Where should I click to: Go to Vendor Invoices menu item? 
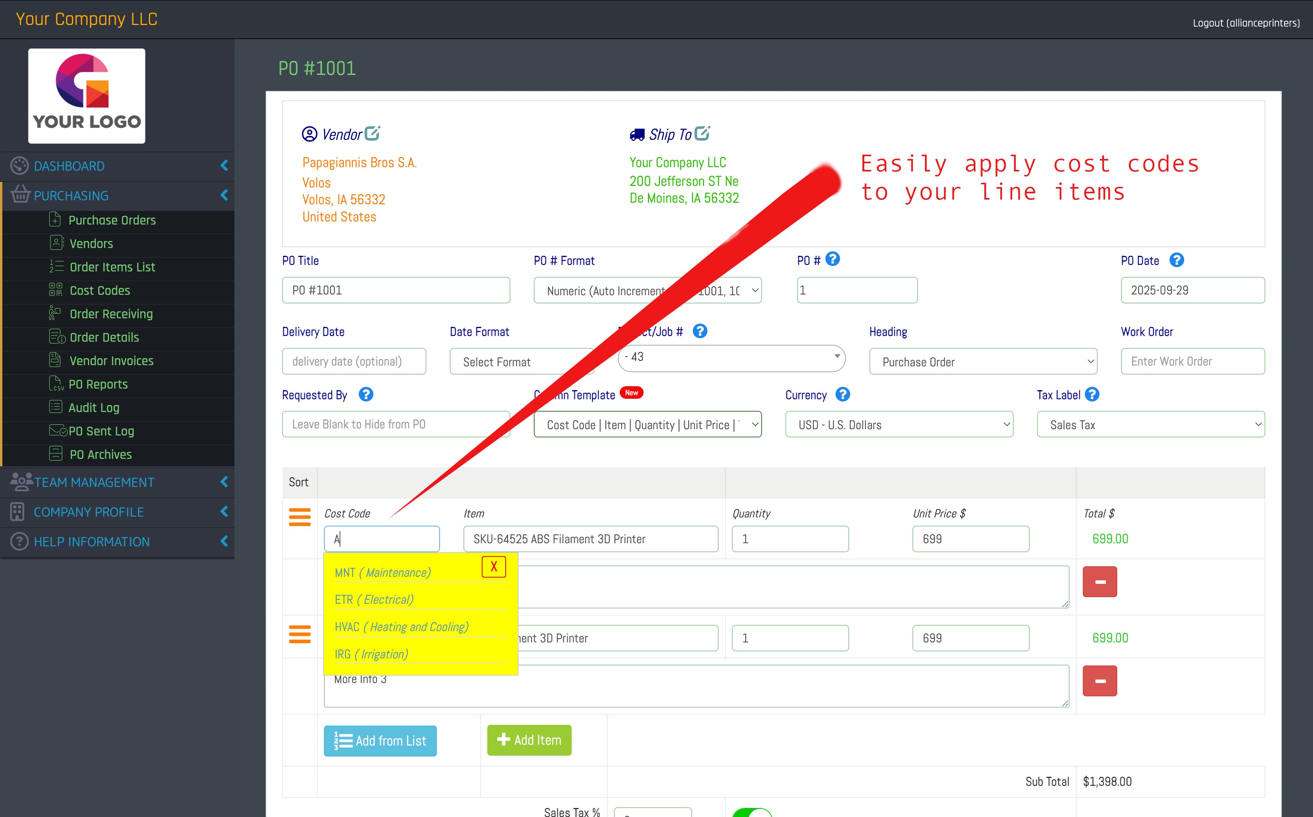point(111,361)
